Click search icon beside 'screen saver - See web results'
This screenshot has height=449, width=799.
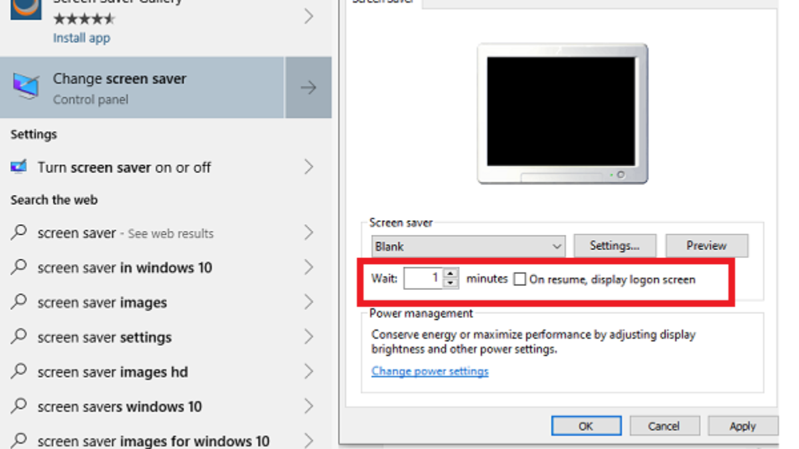pos(19,232)
